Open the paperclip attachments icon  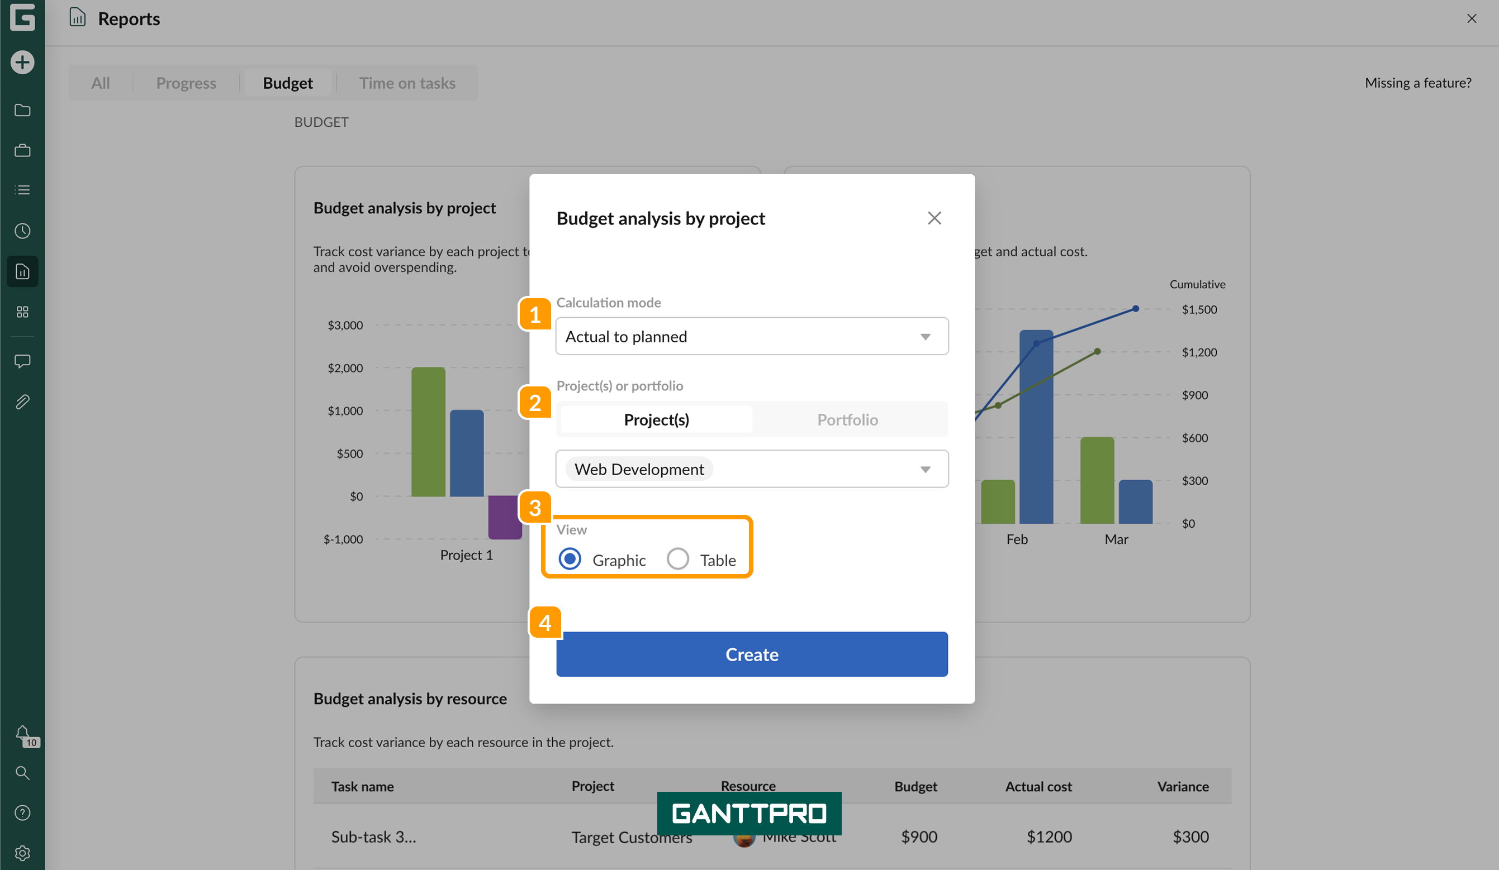tap(22, 401)
